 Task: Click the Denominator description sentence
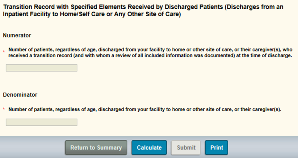pos(145,109)
